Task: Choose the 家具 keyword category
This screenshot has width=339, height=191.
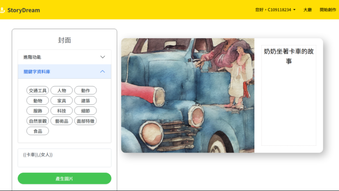Action: 62,100
